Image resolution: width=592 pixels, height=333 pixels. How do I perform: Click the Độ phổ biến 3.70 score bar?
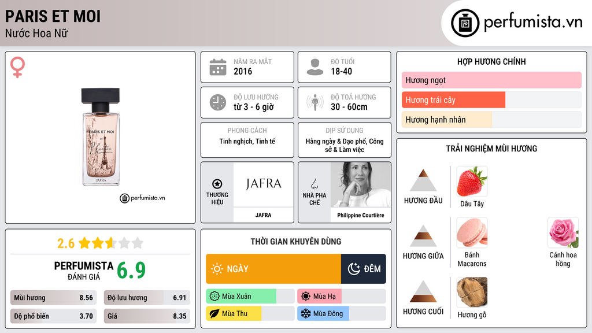(53, 316)
